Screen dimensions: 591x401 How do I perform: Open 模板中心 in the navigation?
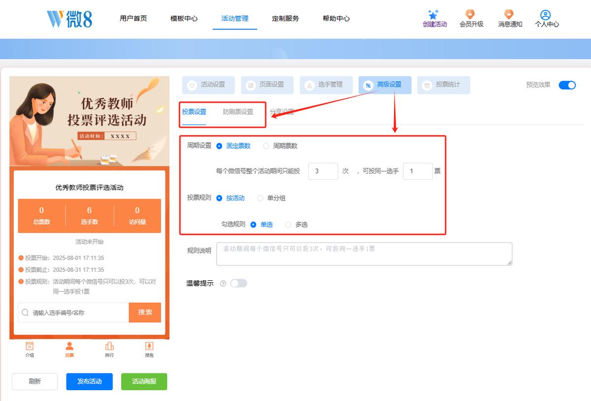[184, 19]
